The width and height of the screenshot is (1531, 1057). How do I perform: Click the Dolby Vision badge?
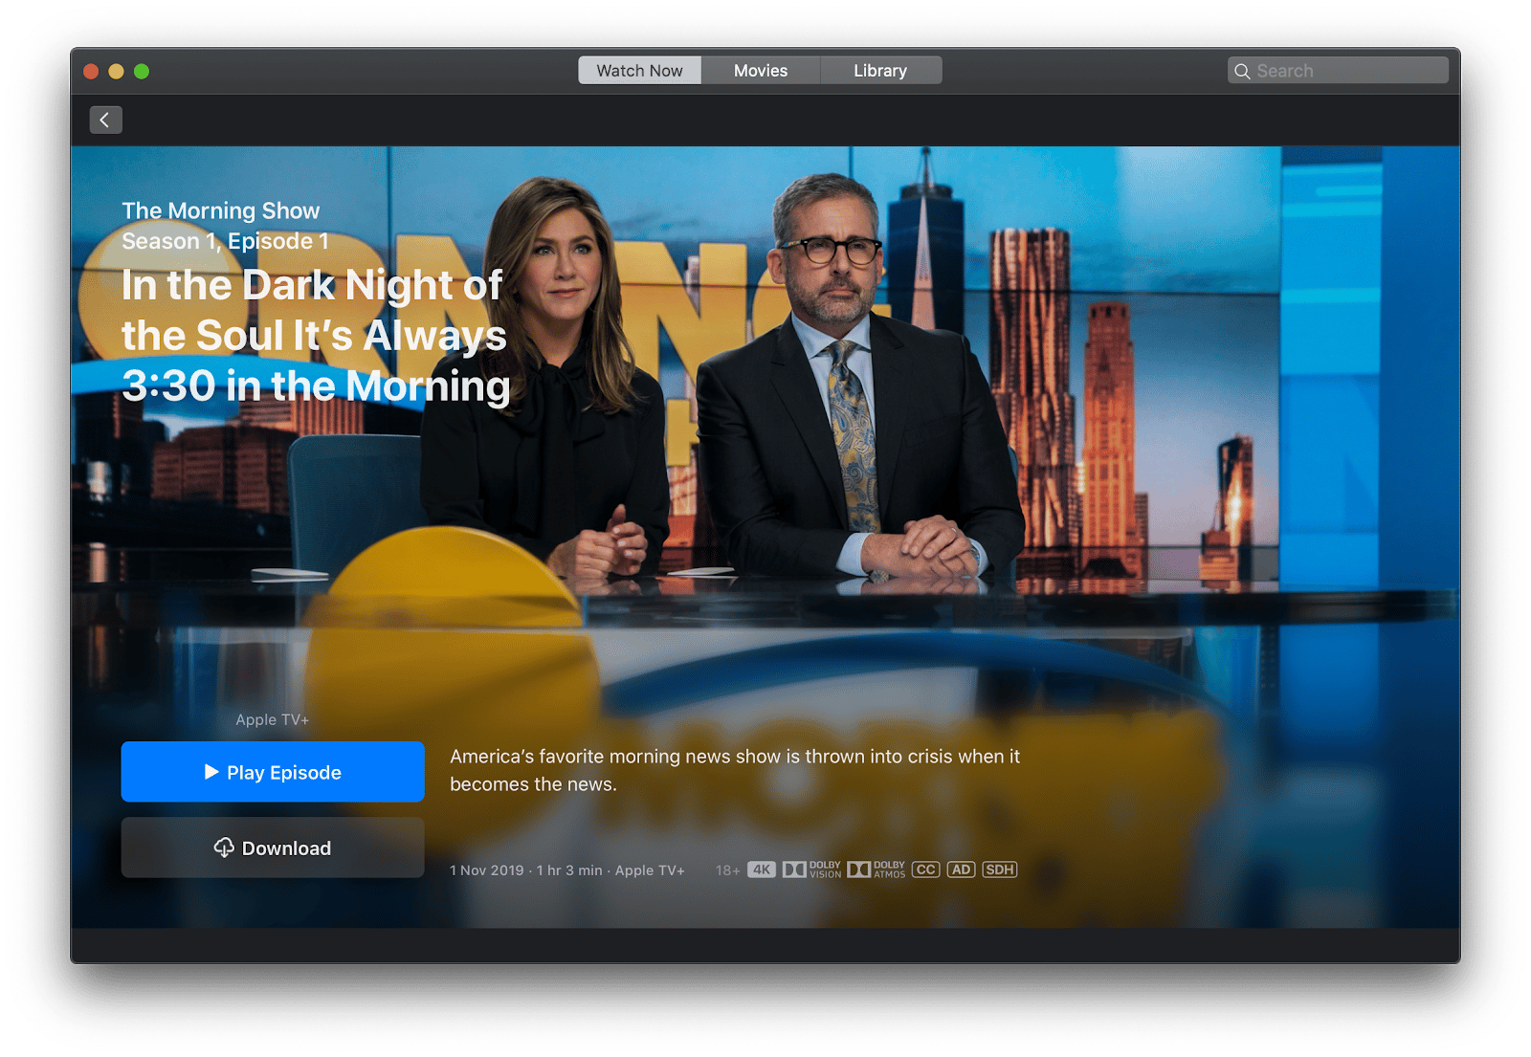pyautogui.click(x=811, y=870)
